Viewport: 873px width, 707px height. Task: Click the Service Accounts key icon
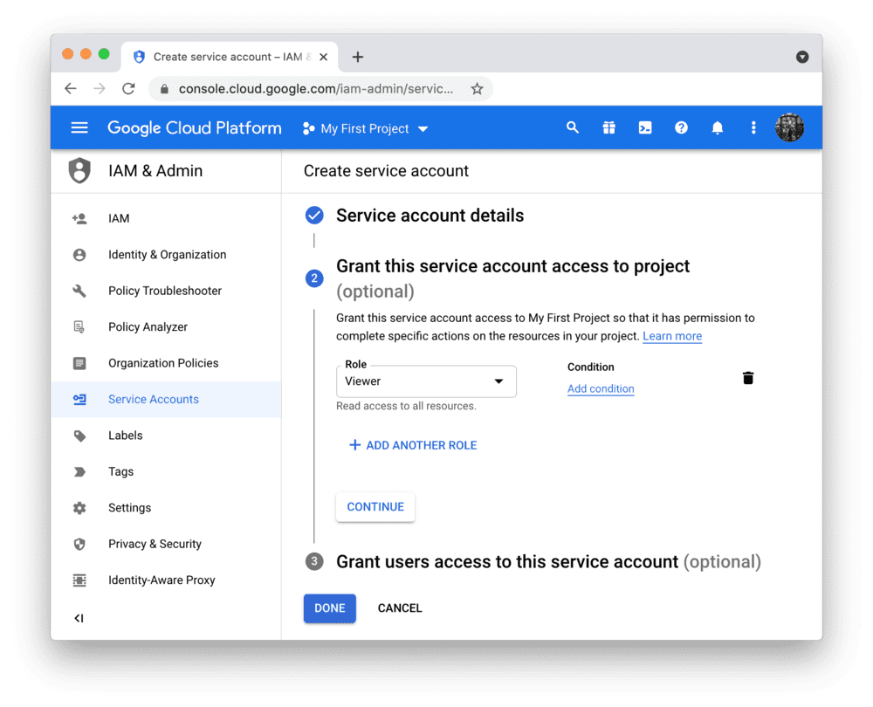click(x=79, y=399)
